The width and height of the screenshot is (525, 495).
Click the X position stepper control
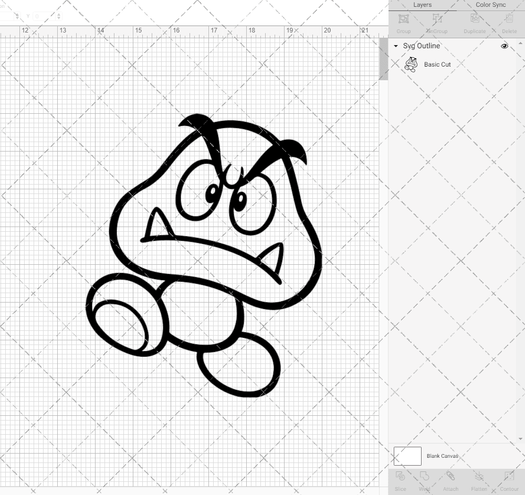[17, 16]
